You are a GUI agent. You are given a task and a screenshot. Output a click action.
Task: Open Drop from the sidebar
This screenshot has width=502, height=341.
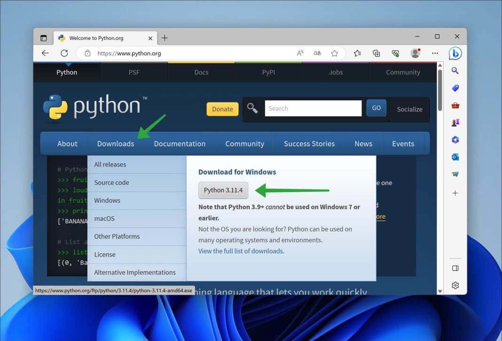(455, 174)
